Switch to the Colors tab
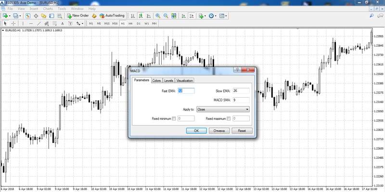 coord(156,80)
